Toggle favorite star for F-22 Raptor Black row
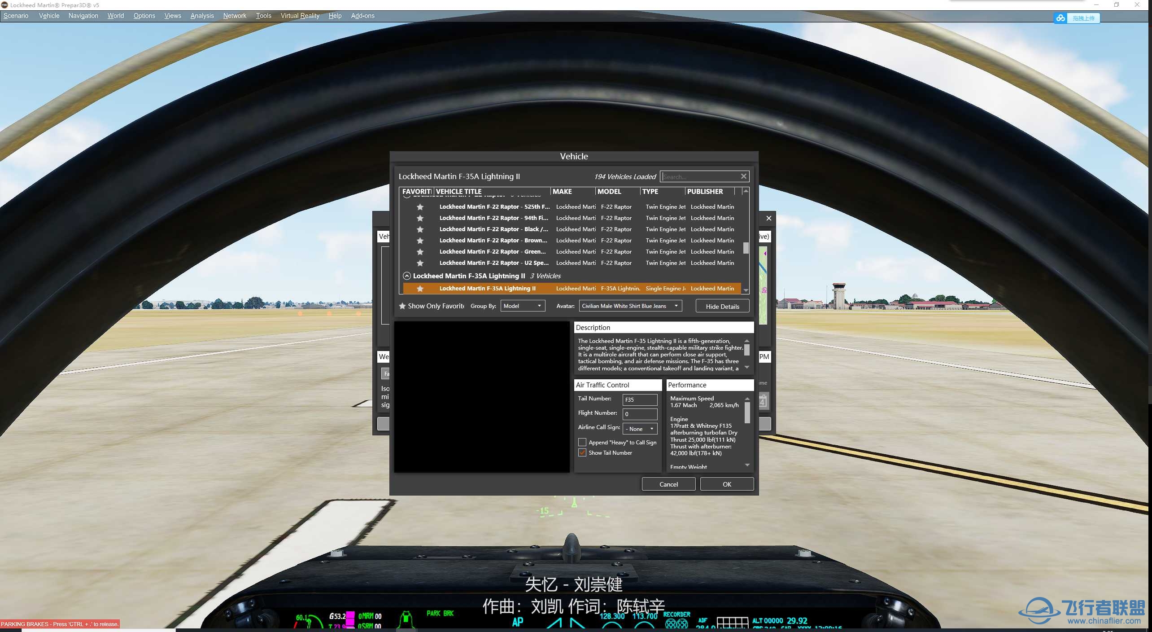 click(x=420, y=229)
